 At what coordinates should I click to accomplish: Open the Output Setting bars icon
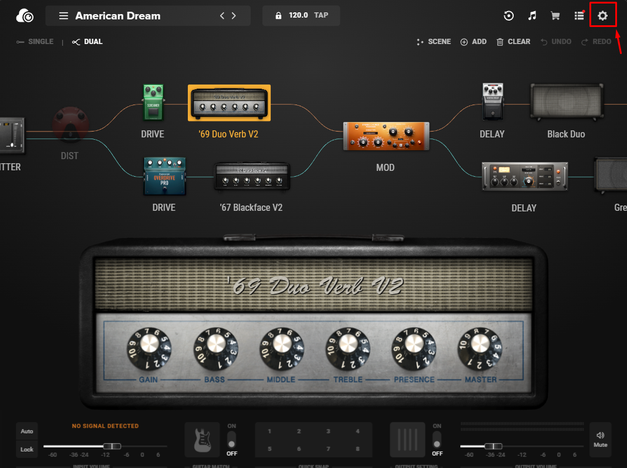click(407, 440)
